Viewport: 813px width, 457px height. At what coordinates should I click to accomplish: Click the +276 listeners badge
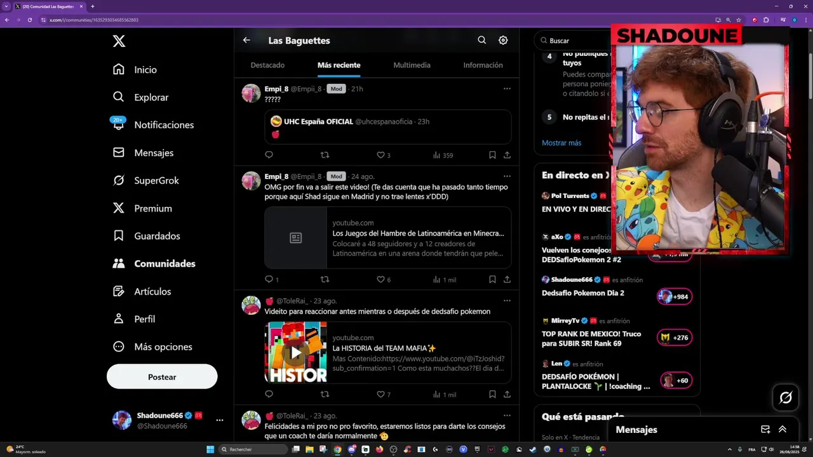point(674,338)
